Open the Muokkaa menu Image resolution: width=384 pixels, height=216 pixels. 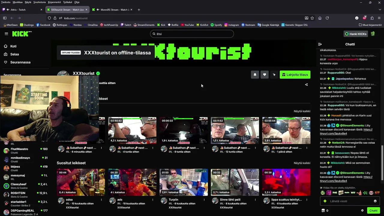pyautogui.click(x=18, y=2)
